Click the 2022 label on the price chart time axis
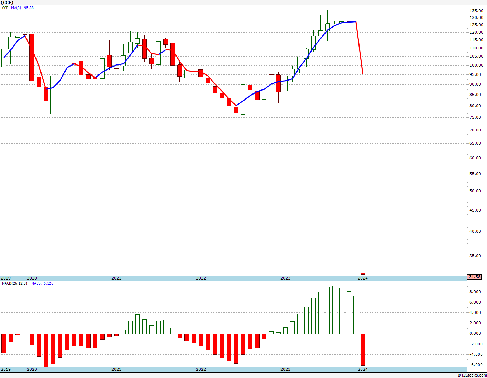 (x=201, y=278)
